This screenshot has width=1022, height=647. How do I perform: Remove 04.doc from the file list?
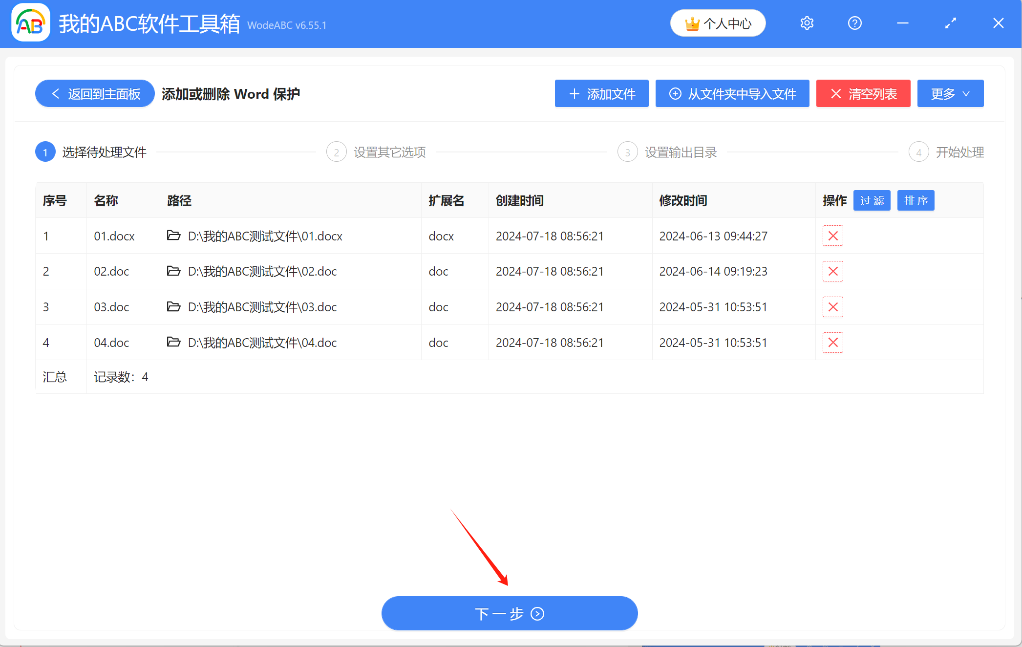(x=832, y=343)
